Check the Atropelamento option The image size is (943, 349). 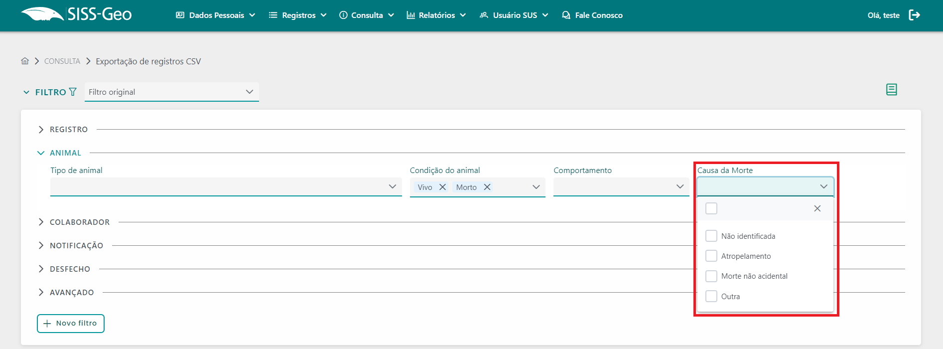(x=711, y=256)
